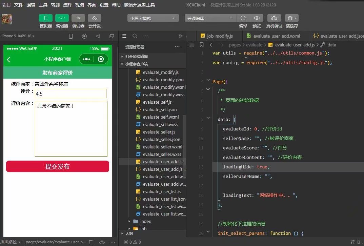Click the evaluate breadcrumb segment
Viewport: 364px width, 246px height.
tap(254, 45)
